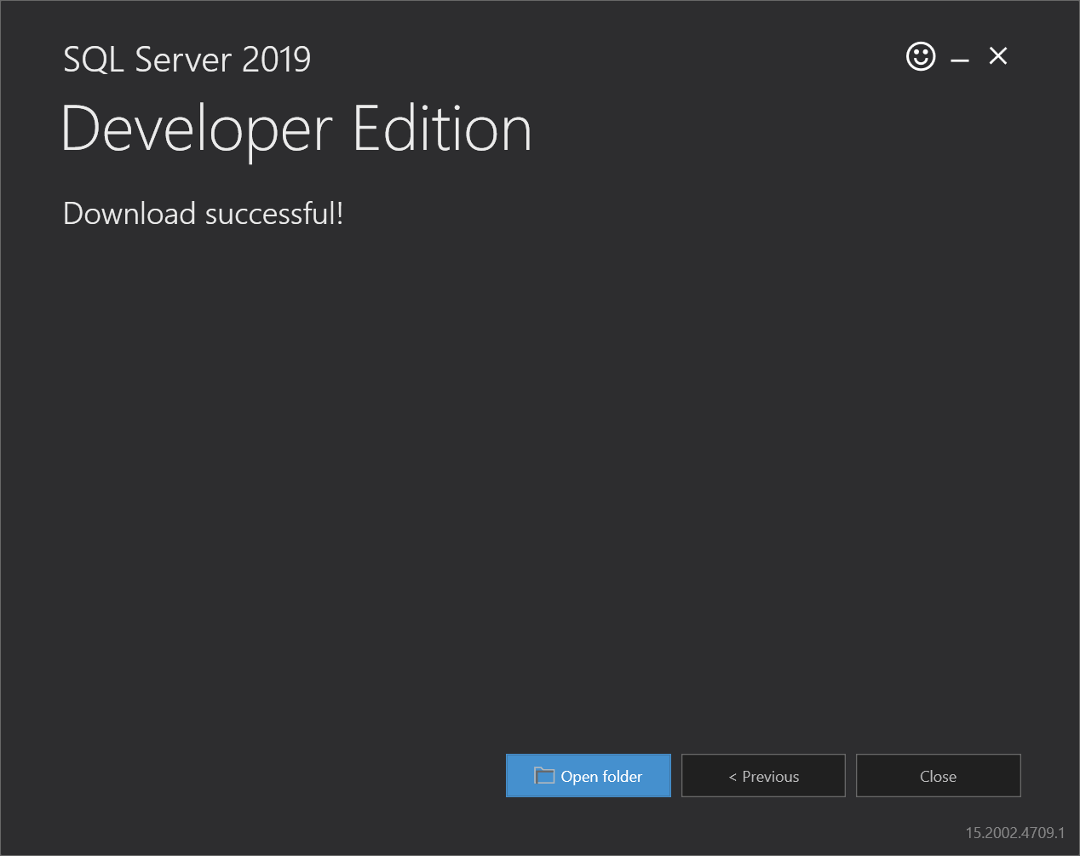Viewport: 1080px width, 856px height.
Task: Click the 'SQL Server 2019' title text
Action: pos(187,60)
